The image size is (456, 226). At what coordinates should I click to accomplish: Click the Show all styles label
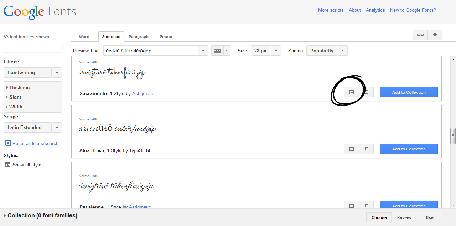point(28,165)
